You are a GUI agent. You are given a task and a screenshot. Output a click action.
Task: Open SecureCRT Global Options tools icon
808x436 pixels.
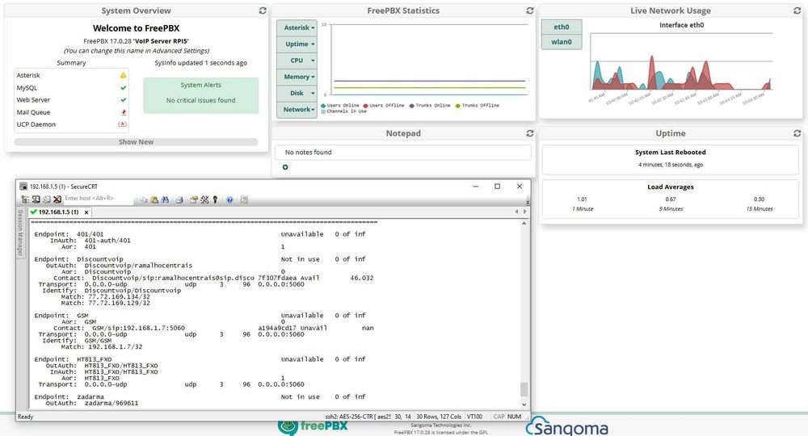(204, 199)
